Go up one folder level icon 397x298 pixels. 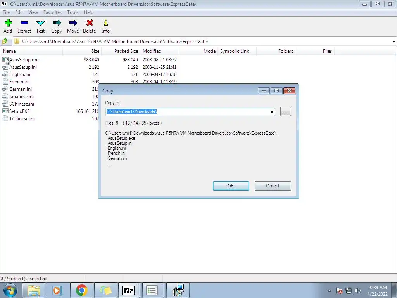point(5,41)
